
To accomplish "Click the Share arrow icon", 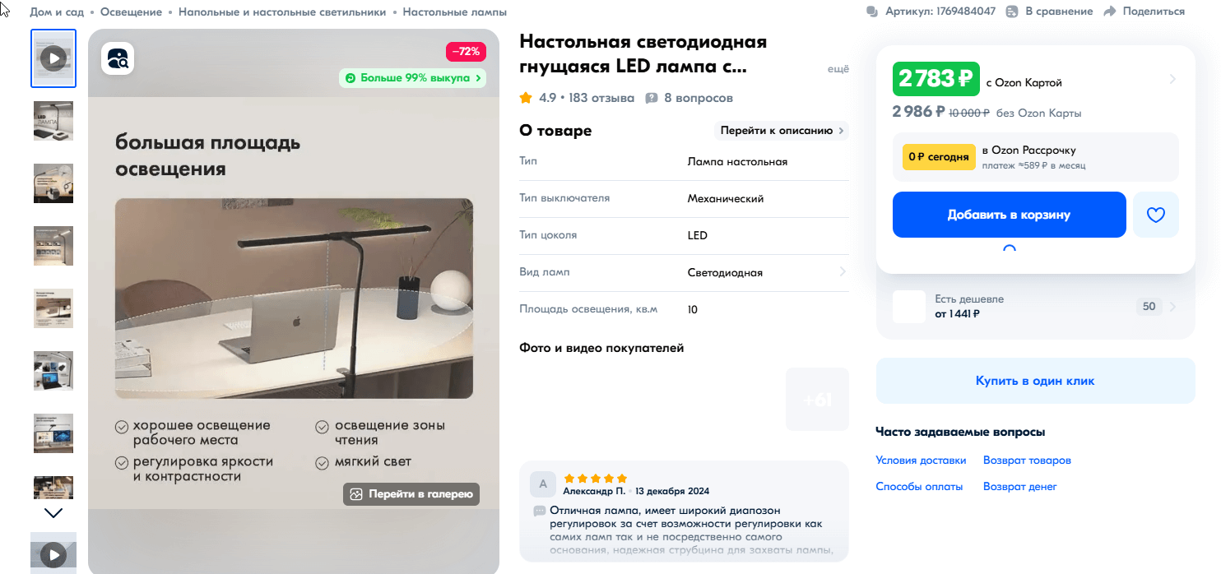I will (x=1110, y=12).
